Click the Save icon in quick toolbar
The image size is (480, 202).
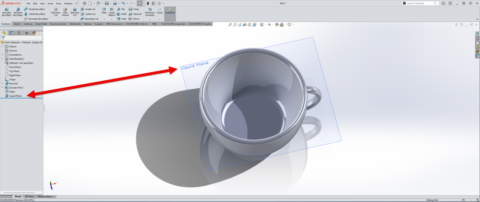[107, 3]
